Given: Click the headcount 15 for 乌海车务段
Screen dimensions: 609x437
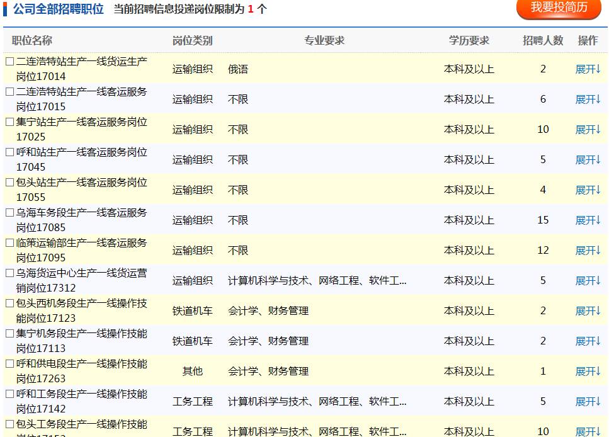Looking at the screenshot, I should 543,220.
